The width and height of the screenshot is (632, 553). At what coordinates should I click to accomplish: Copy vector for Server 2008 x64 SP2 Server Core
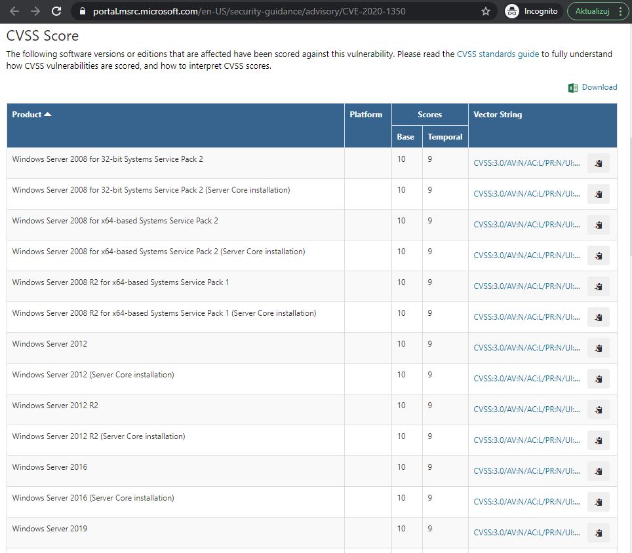pos(598,256)
